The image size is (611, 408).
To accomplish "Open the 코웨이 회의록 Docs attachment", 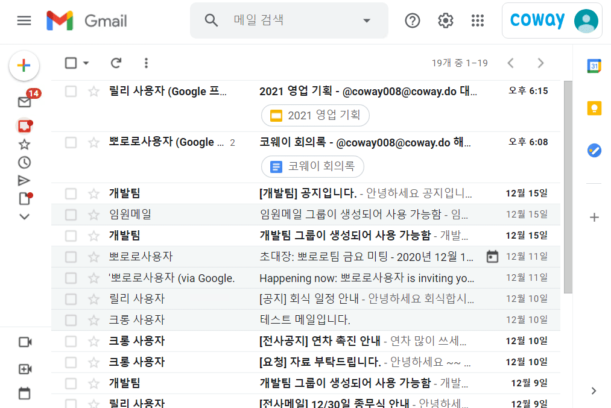I will click(312, 166).
